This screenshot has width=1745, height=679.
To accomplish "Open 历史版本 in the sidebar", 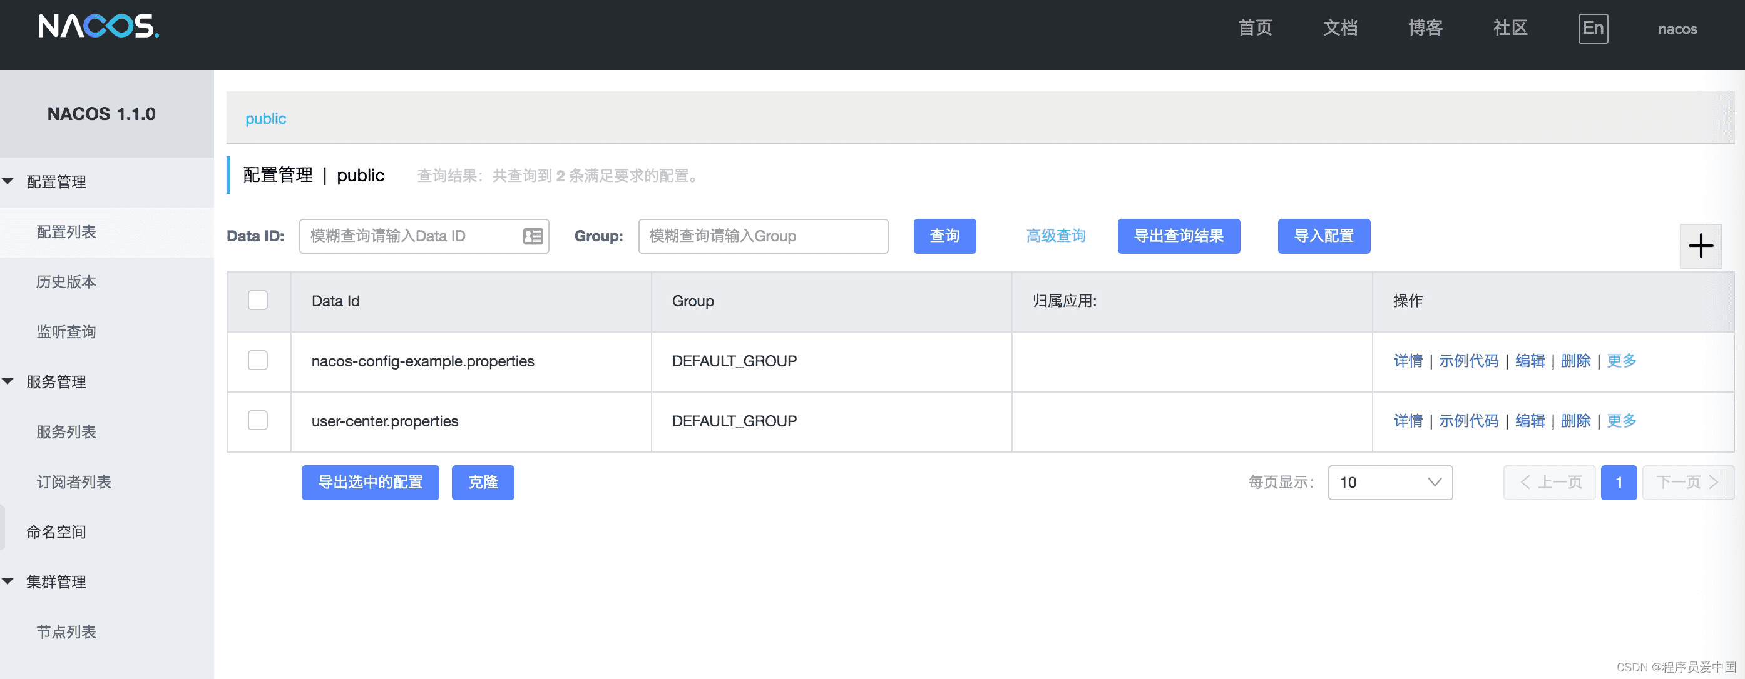I will click(66, 281).
